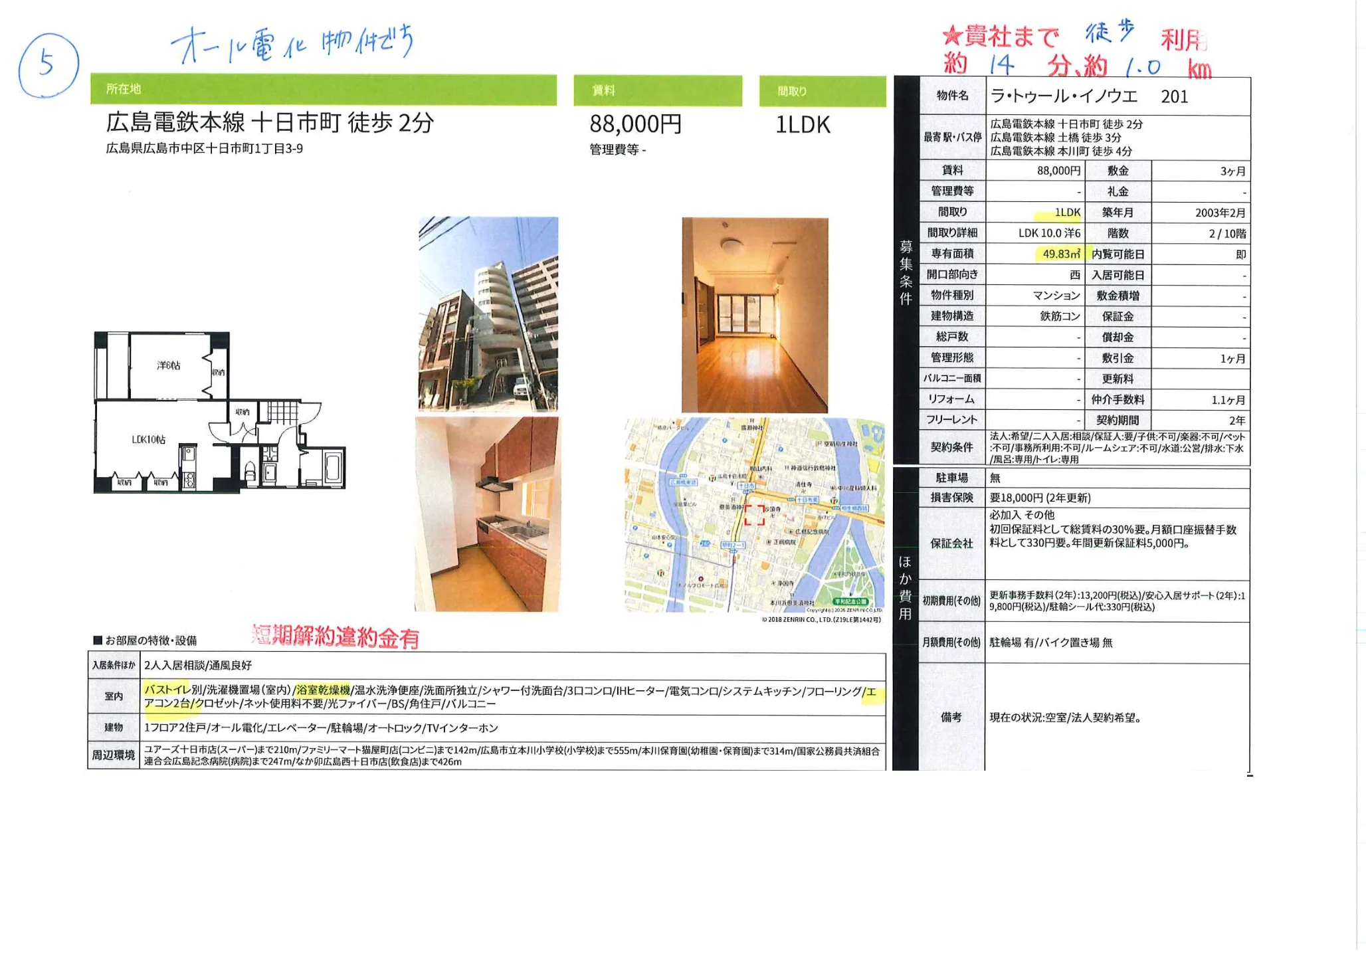This screenshot has width=1366, height=966.
Task: Click the red location marker on map
Action: pyautogui.click(x=754, y=515)
